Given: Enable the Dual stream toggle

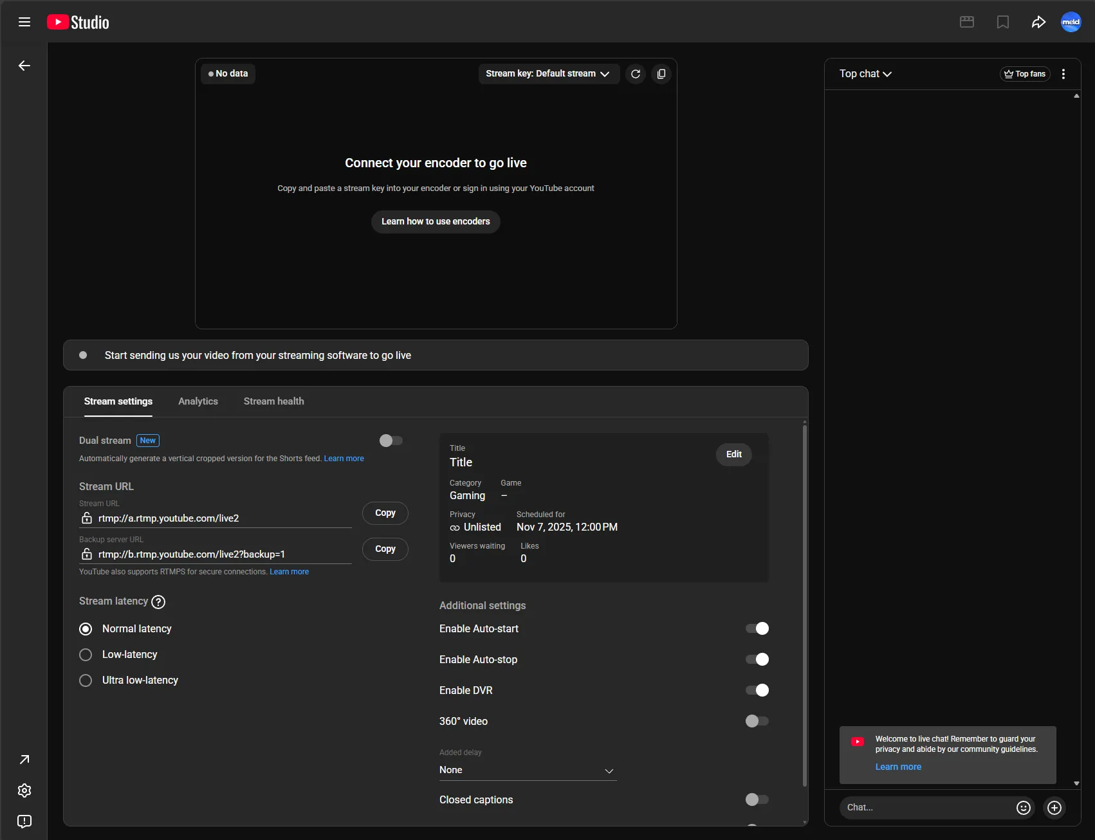Looking at the screenshot, I should [391, 440].
